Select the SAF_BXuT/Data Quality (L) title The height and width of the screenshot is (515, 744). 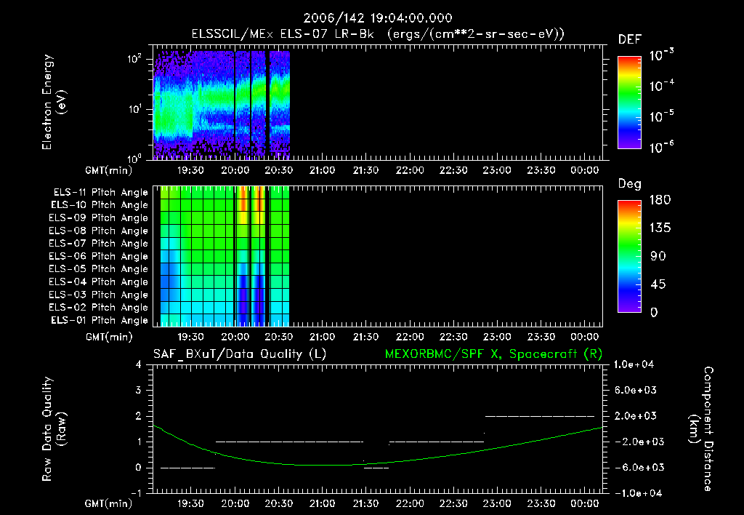[x=240, y=354]
